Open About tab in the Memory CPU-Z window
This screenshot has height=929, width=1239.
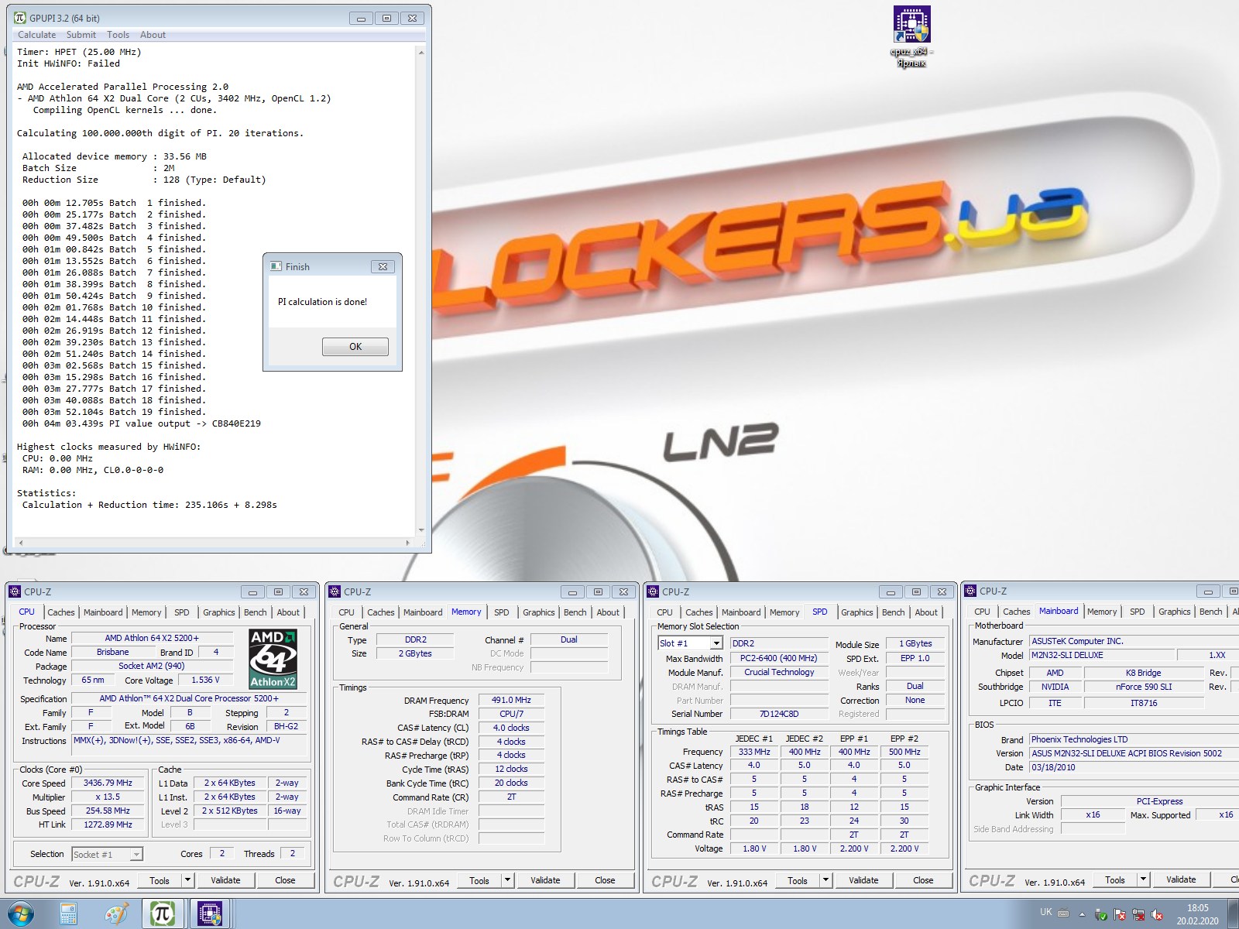click(608, 612)
